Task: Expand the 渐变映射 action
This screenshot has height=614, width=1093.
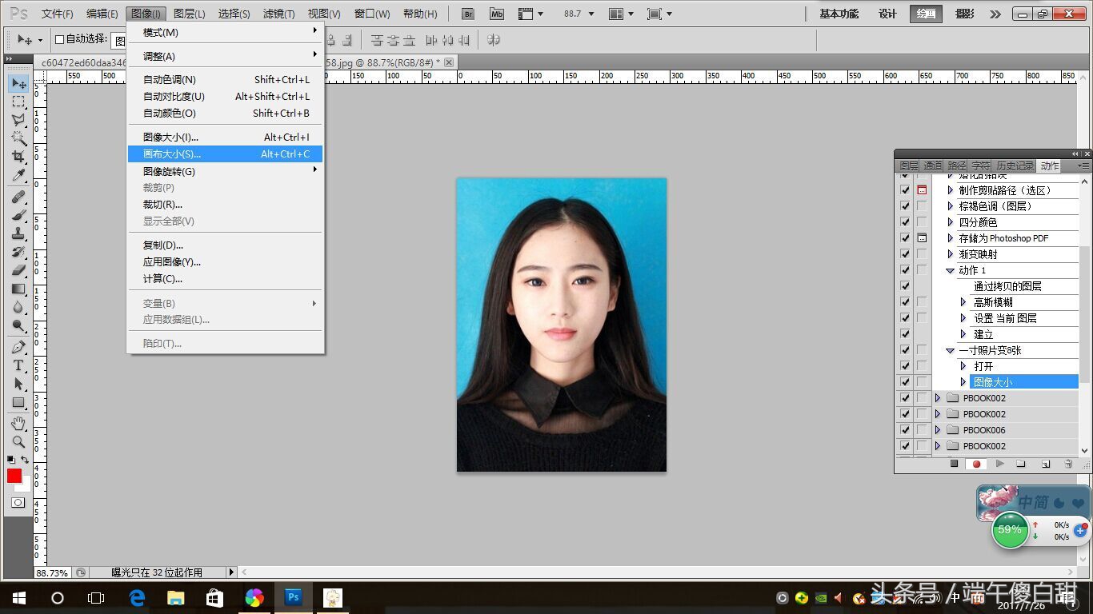Action: (951, 254)
